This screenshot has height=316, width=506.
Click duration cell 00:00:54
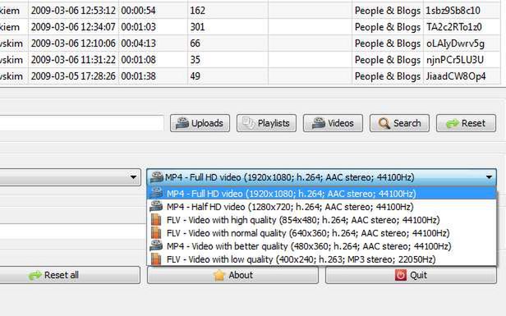(x=154, y=11)
